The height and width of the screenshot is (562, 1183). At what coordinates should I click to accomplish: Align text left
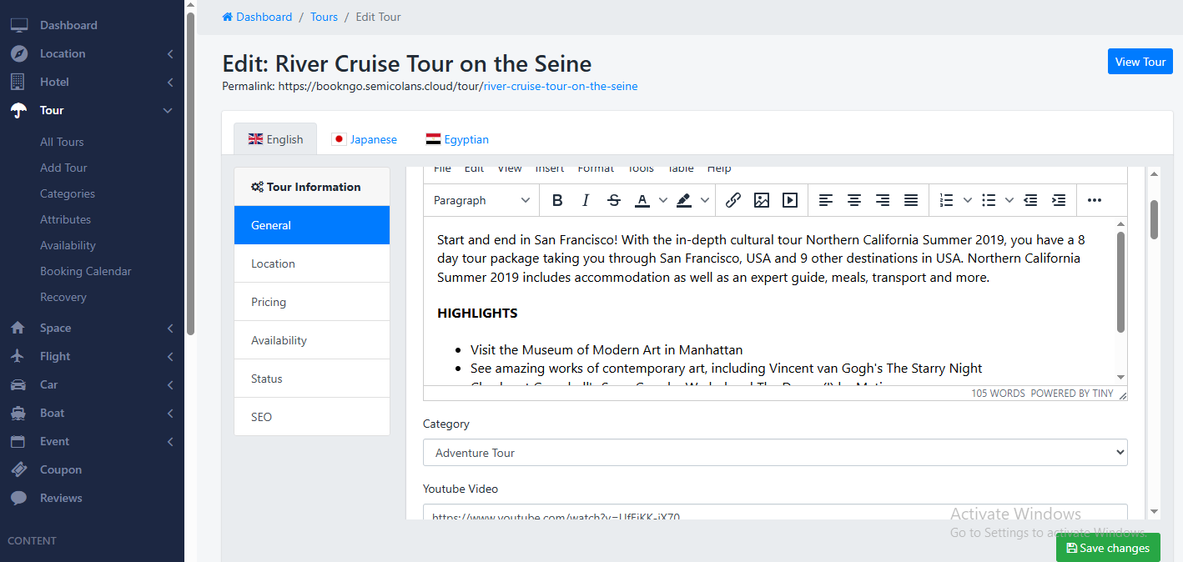coord(826,200)
